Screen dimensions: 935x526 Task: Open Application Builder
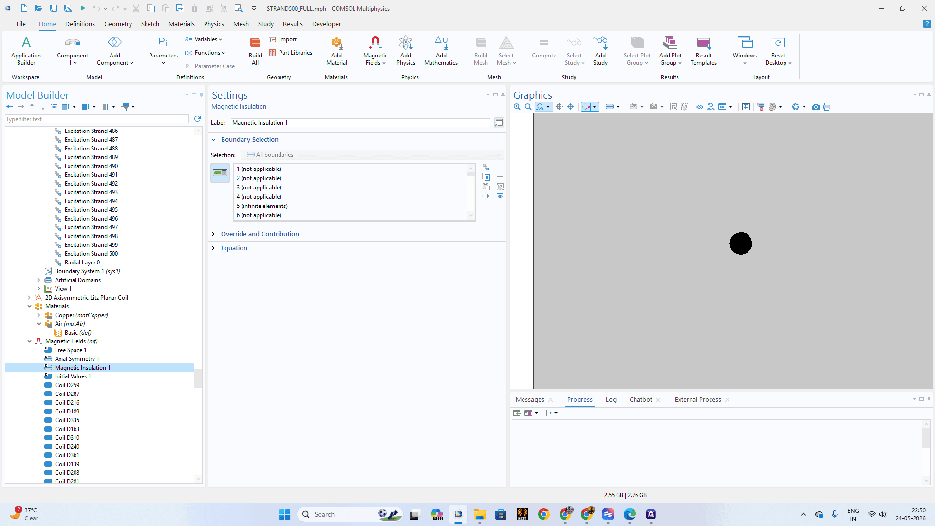(x=26, y=51)
